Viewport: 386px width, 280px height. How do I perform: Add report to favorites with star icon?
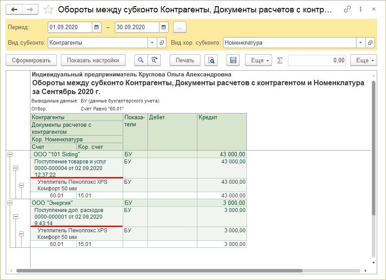point(49,9)
